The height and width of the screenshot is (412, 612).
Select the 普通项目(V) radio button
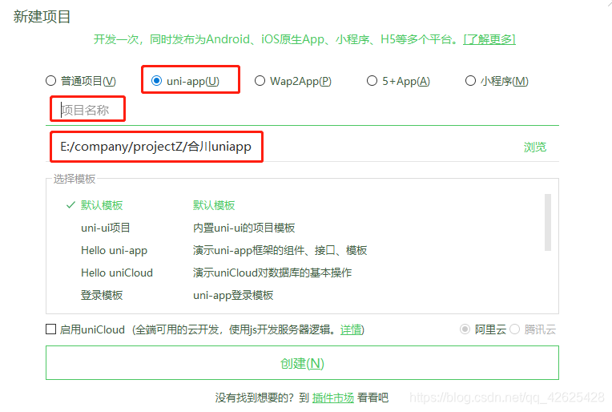[50, 81]
